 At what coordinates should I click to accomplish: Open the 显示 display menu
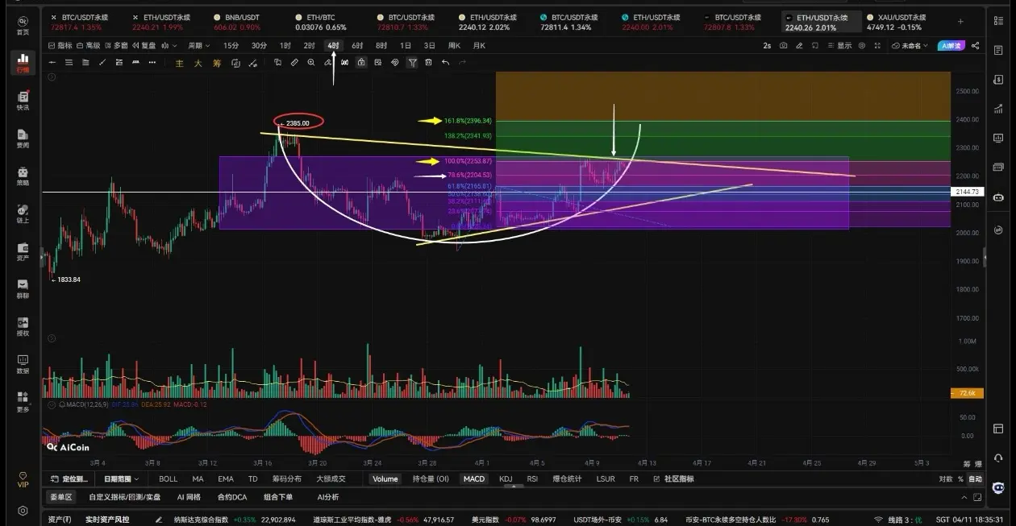coord(840,46)
